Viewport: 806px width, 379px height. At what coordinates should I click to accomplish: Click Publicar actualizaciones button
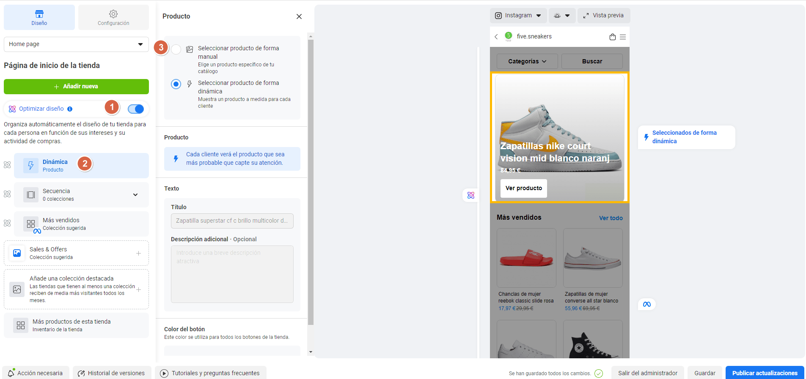coord(765,373)
